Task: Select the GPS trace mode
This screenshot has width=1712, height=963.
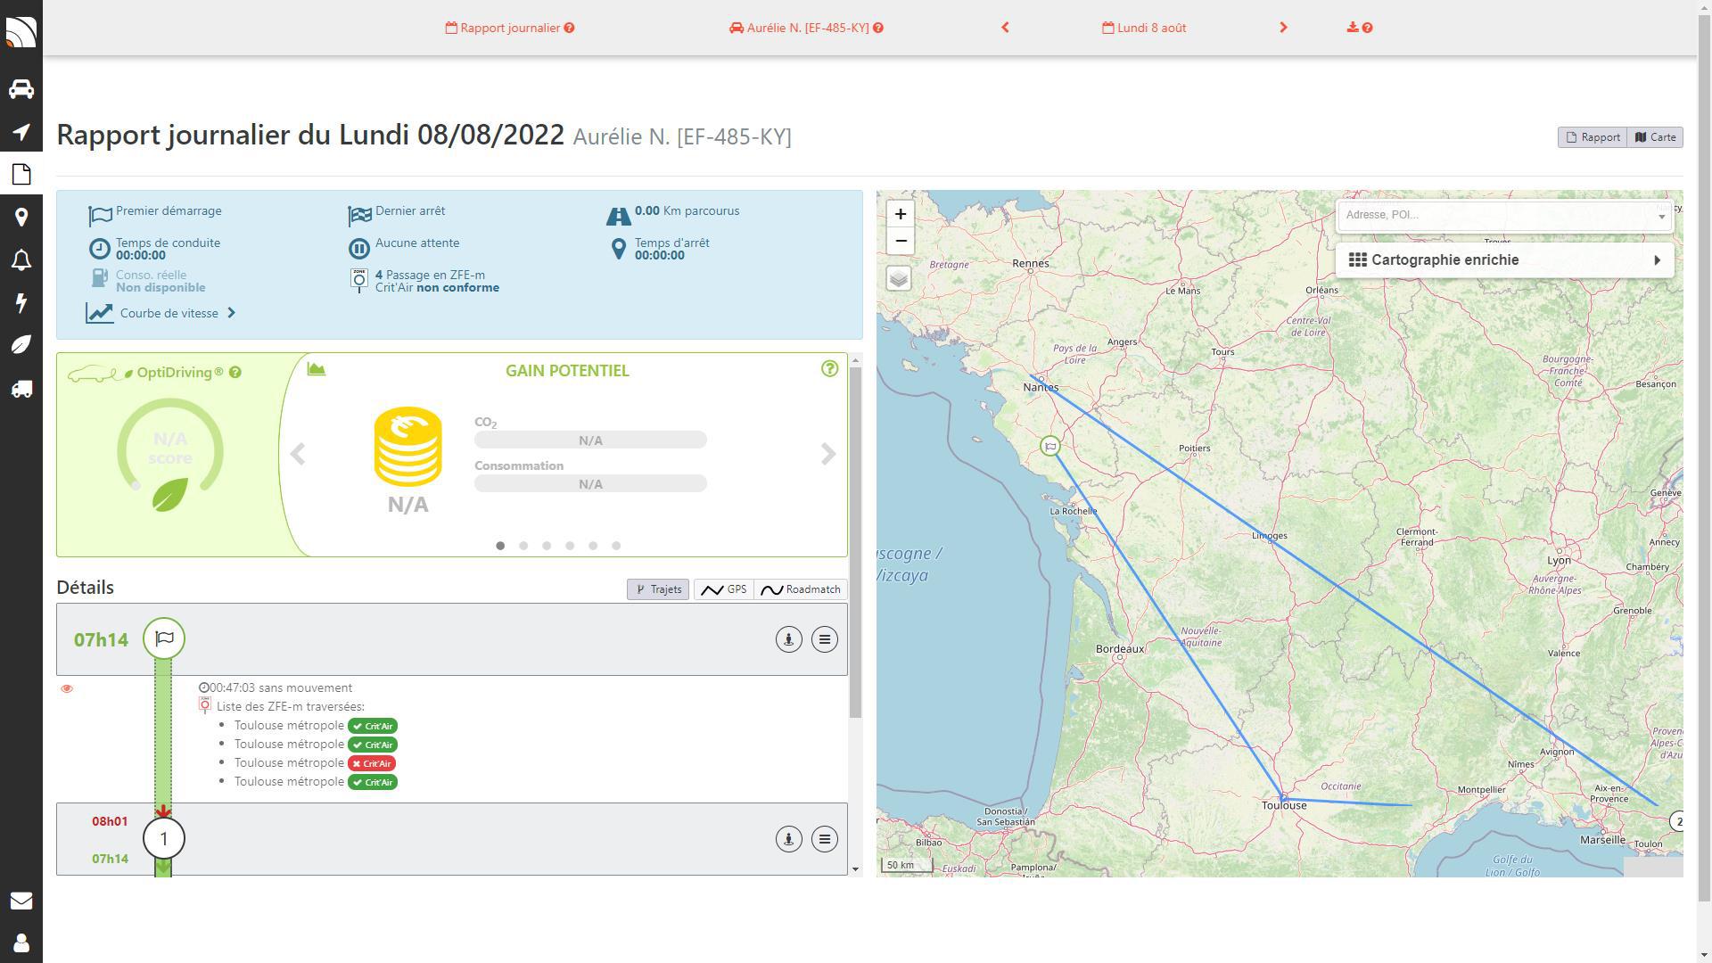Action: click(724, 589)
